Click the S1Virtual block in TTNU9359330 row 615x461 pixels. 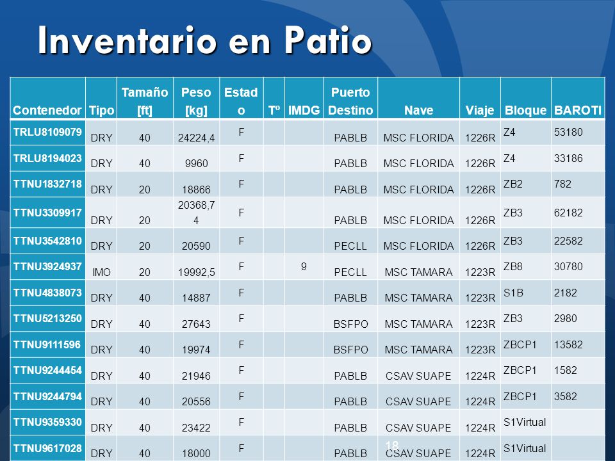coord(525,422)
